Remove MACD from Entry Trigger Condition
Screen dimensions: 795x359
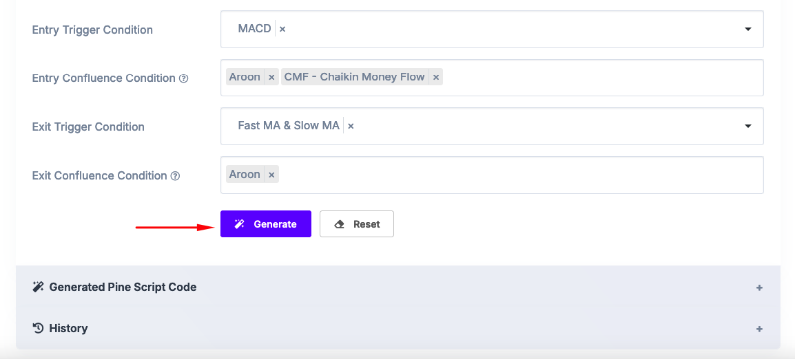[x=282, y=30]
